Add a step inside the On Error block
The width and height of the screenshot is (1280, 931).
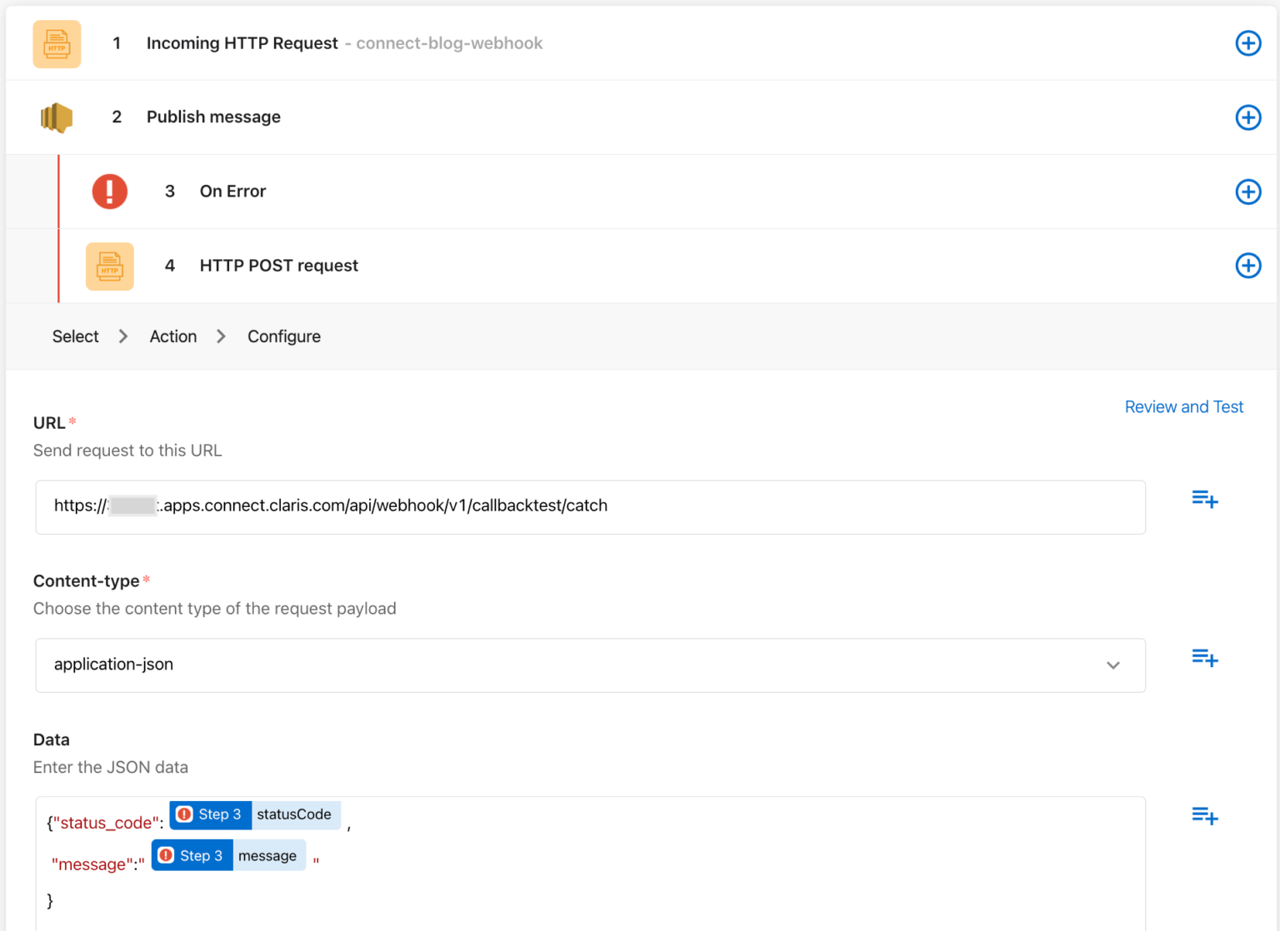tap(1247, 192)
